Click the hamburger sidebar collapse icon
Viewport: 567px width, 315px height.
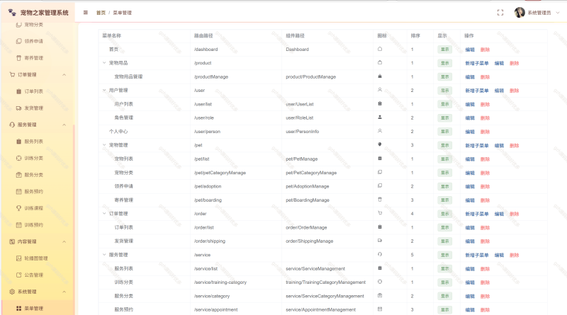click(86, 13)
